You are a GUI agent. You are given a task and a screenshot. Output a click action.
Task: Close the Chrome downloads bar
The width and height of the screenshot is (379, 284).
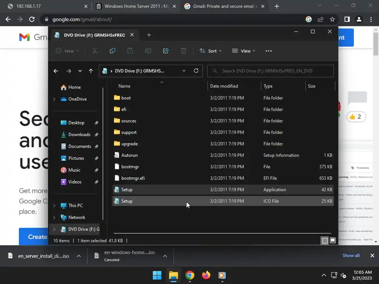point(372,255)
